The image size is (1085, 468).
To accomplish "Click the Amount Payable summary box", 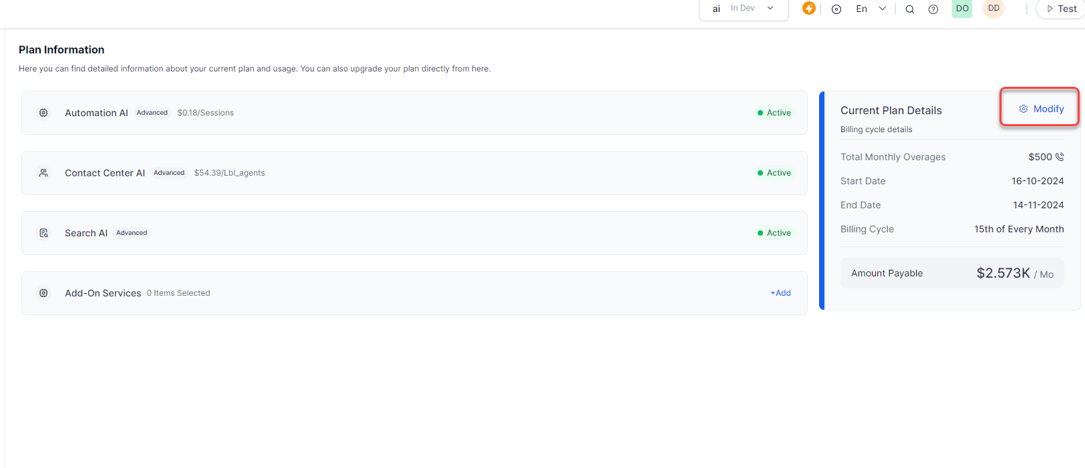I will (x=952, y=273).
